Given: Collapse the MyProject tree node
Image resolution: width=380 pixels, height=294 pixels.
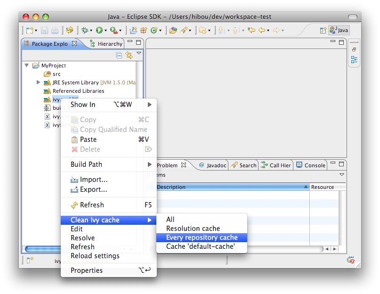Looking at the screenshot, I should click(27, 65).
